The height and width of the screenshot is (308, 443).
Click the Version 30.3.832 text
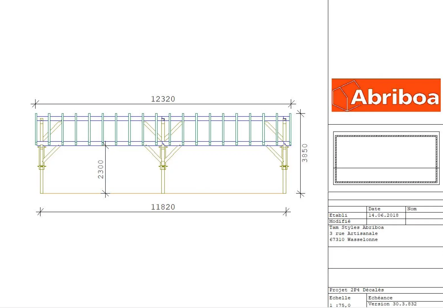(x=393, y=304)
